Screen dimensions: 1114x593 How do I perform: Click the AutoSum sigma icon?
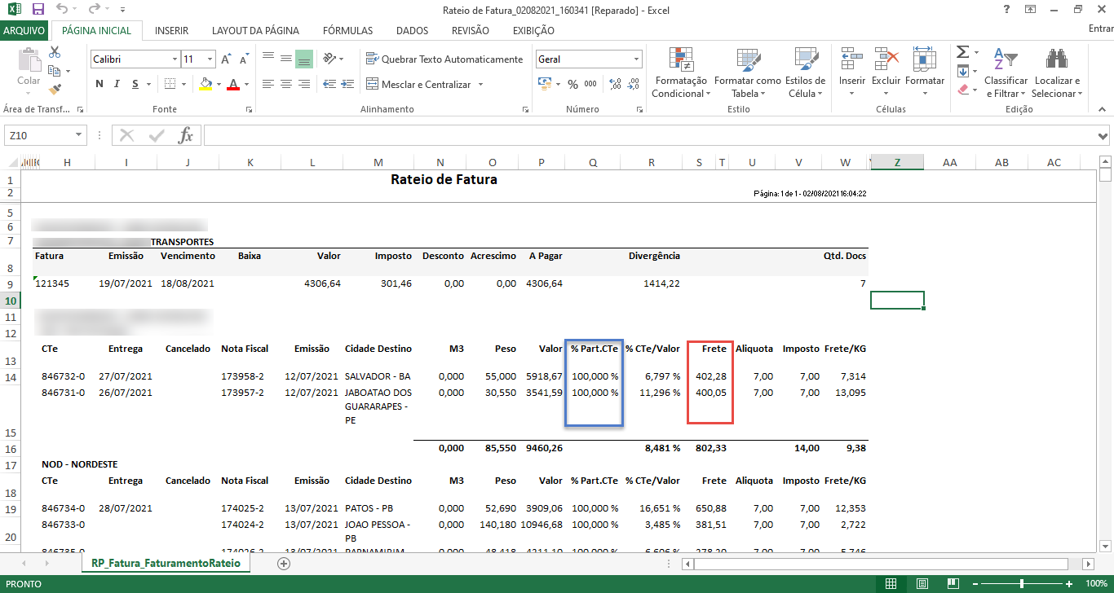[x=962, y=52]
